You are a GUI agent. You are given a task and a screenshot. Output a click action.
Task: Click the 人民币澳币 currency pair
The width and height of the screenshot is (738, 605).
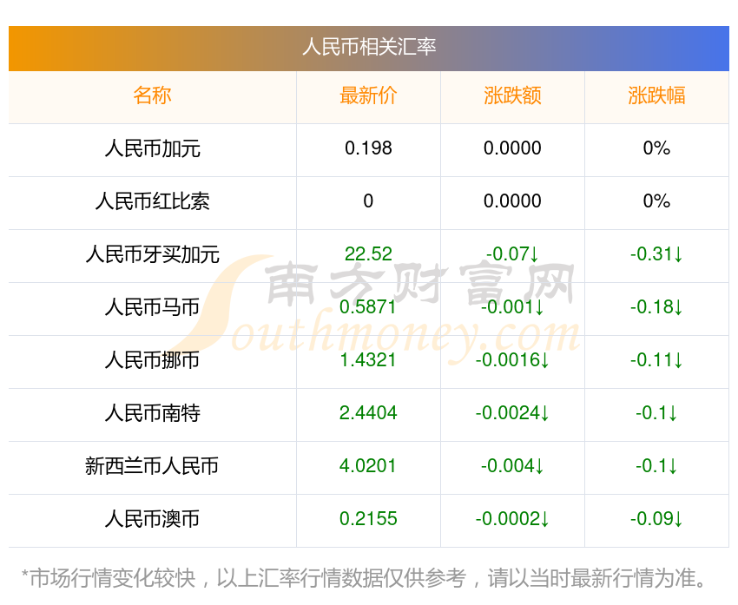click(x=152, y=519)
